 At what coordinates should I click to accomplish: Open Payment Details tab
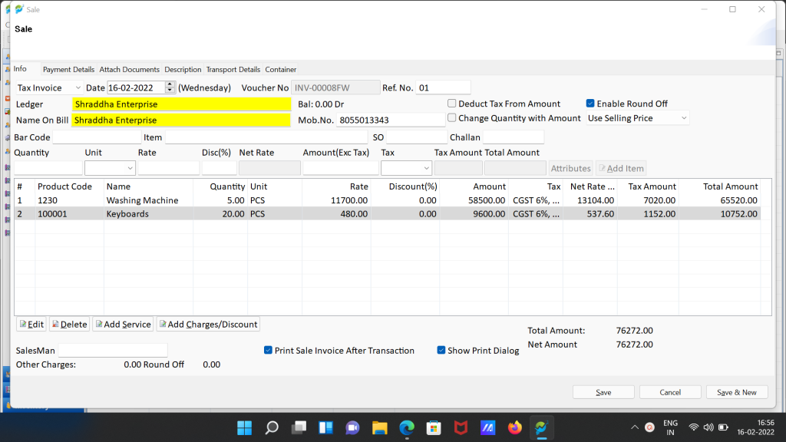(68, 70)
